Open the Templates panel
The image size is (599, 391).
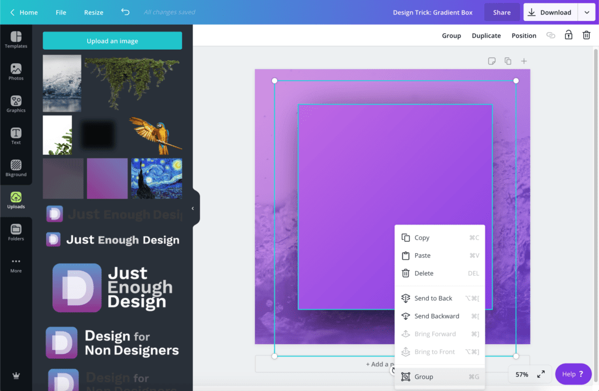pos(16,39)
